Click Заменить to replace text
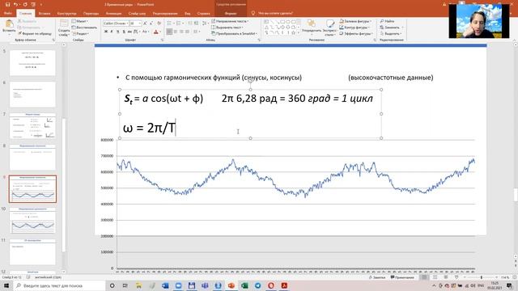The height and width of the screenshot is (291, 518). (392, 27)
